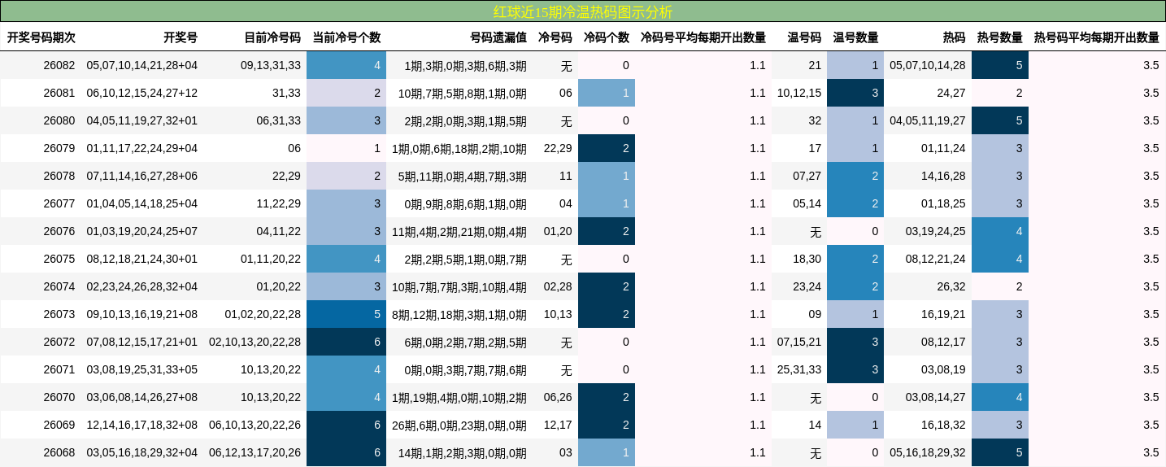Select period cell 26071
Viewport: 1166px width, 467px height.
(x=59, y=369)
